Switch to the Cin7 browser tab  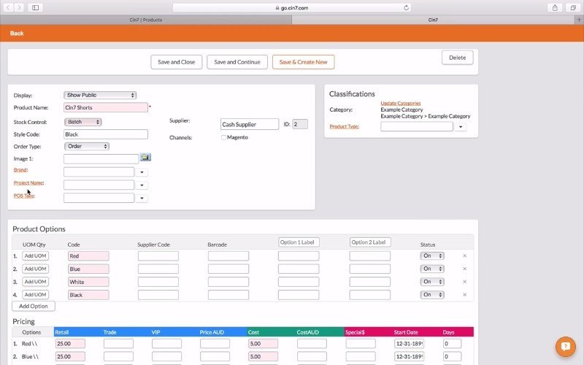pyautogui.click(x=433, y=20)
